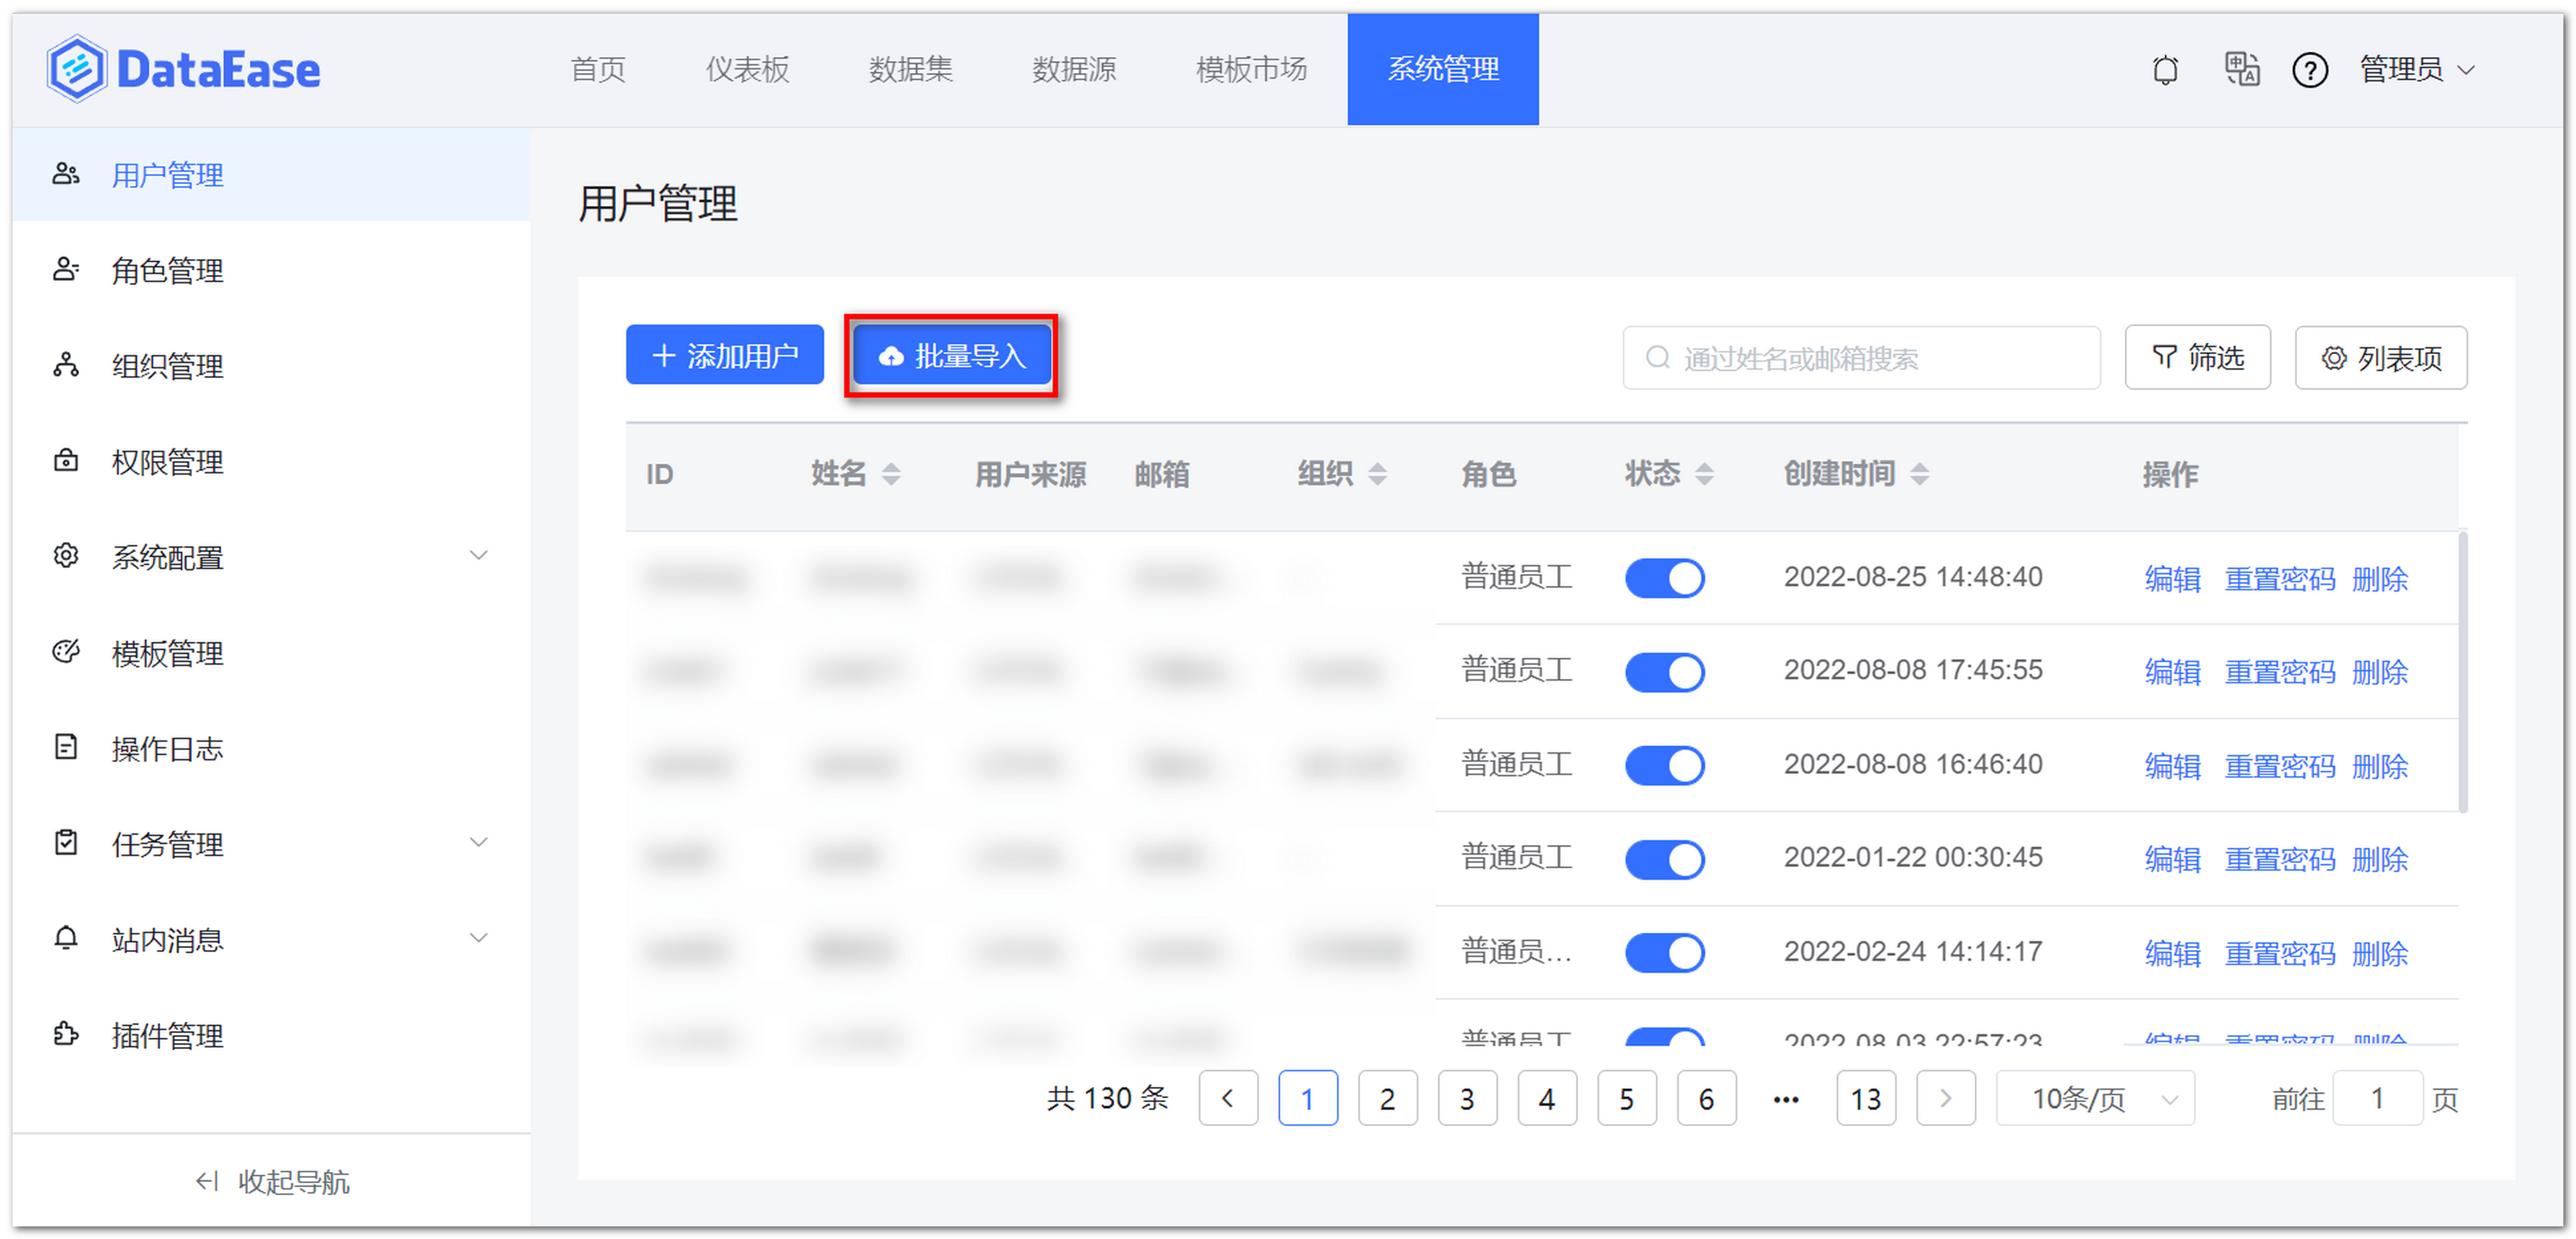Click the 插件管理 puzzle icon
Image resolution: width=2576 pixels, height=1239 pixels.
click(66, 1033)
